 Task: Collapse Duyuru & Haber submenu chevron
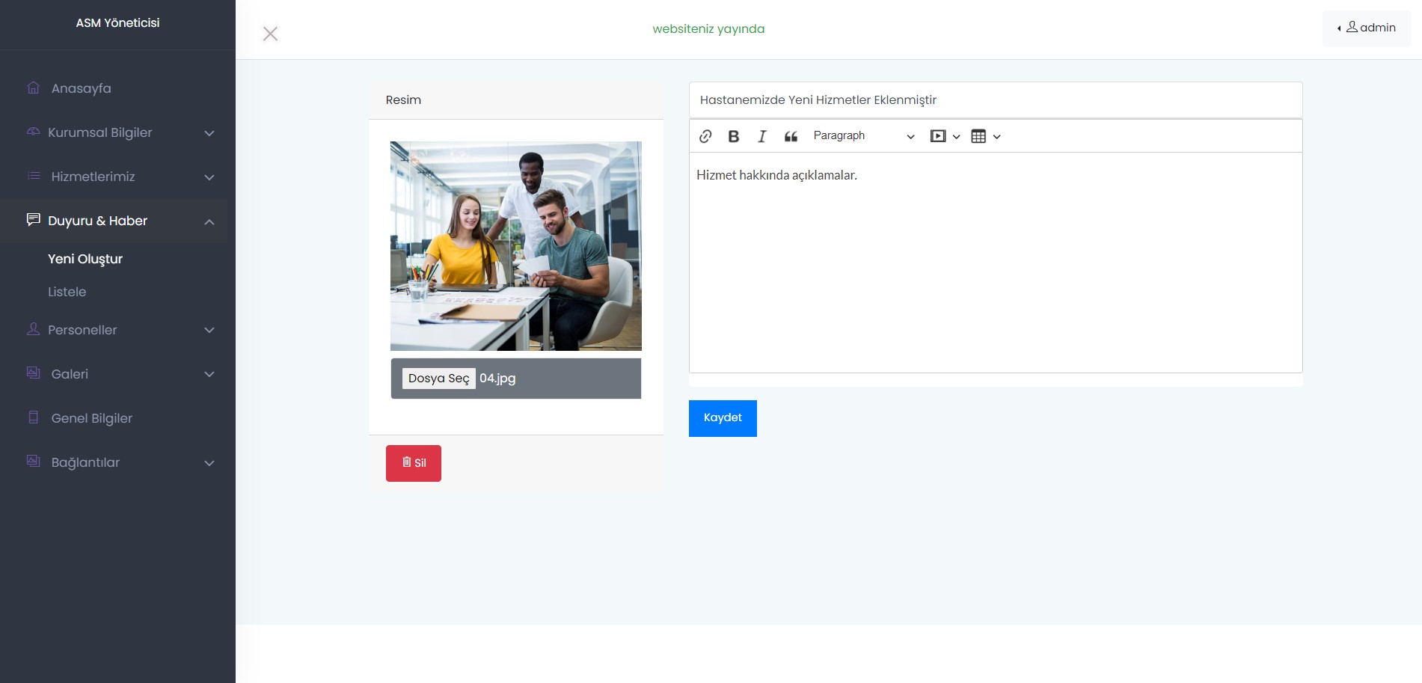point(209,221)
